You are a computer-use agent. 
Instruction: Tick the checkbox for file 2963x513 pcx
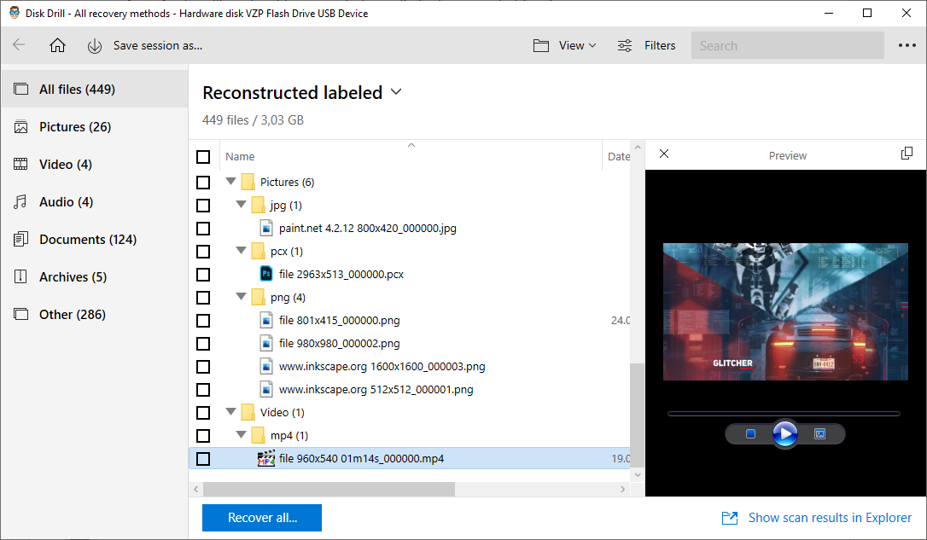click(x=203, y=274)
